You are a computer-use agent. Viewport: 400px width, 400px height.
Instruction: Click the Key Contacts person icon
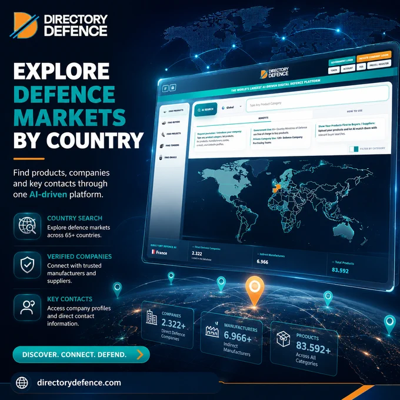pyautogui.click(x=27, y=308)
